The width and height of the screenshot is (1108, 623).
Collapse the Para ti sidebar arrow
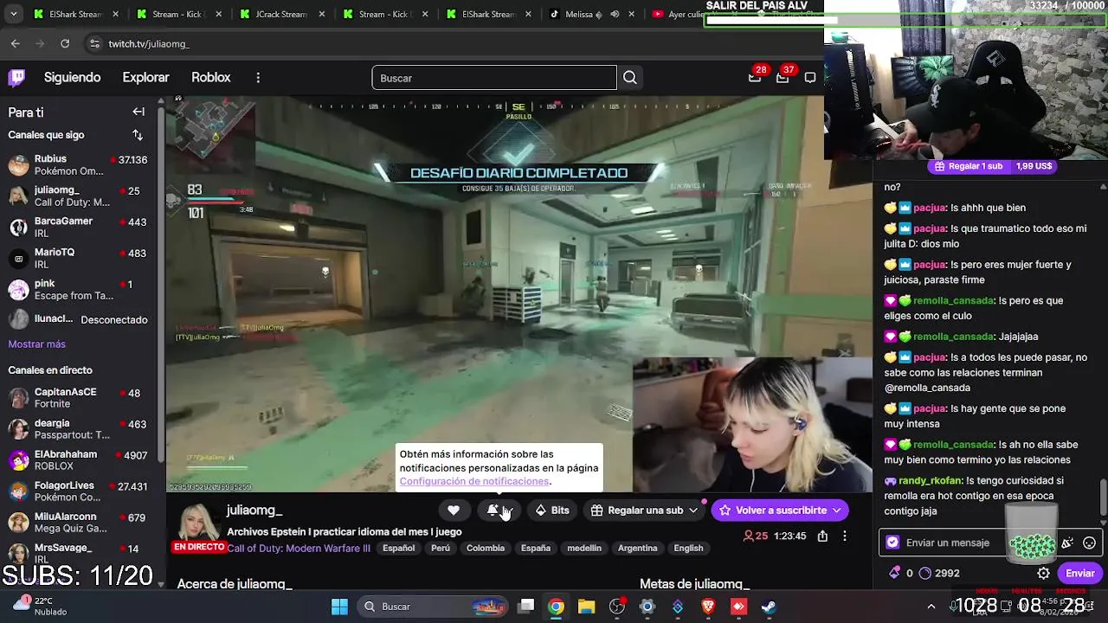pos(138,112)
